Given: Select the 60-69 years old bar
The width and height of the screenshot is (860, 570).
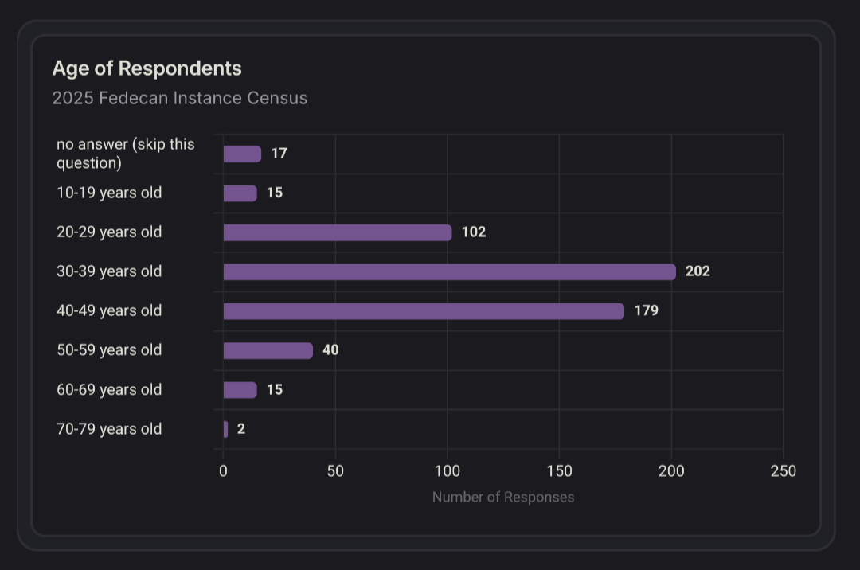Looking at the screenshot, I should 240,390.
